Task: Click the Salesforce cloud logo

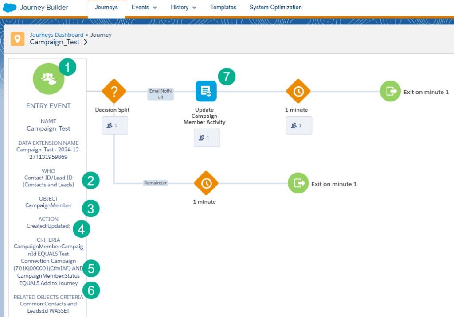Action: coord(9,8)
